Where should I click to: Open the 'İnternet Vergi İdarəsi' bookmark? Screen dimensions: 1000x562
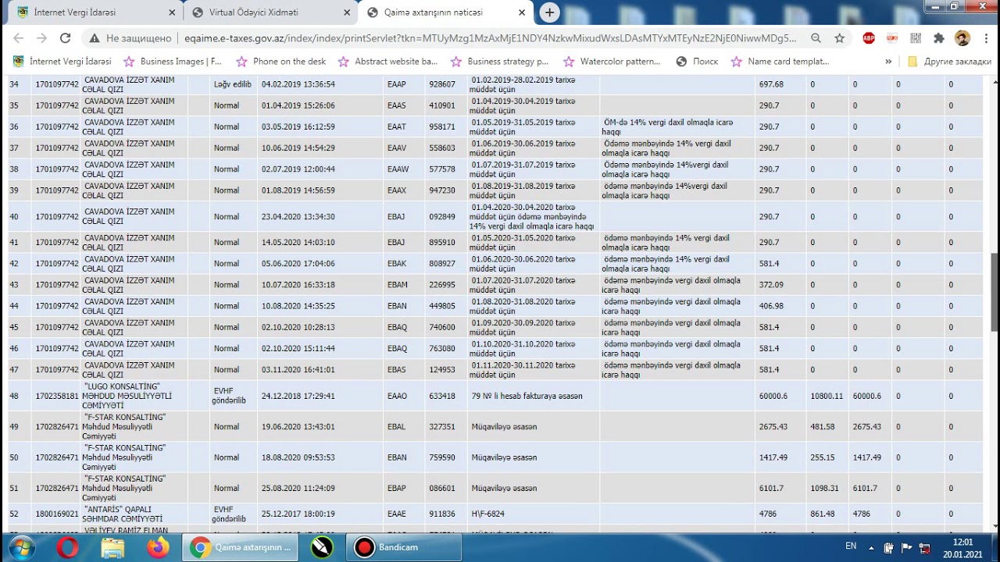pyautogui.click(x=62, y=61)
